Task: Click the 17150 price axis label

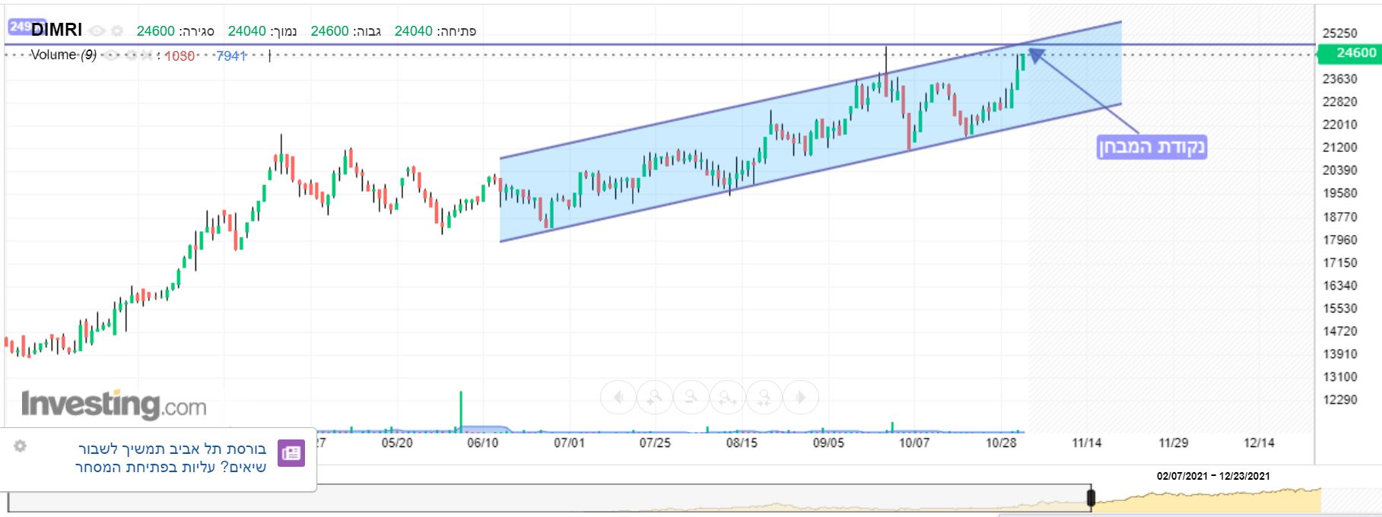Action: tap(1340, 262)
